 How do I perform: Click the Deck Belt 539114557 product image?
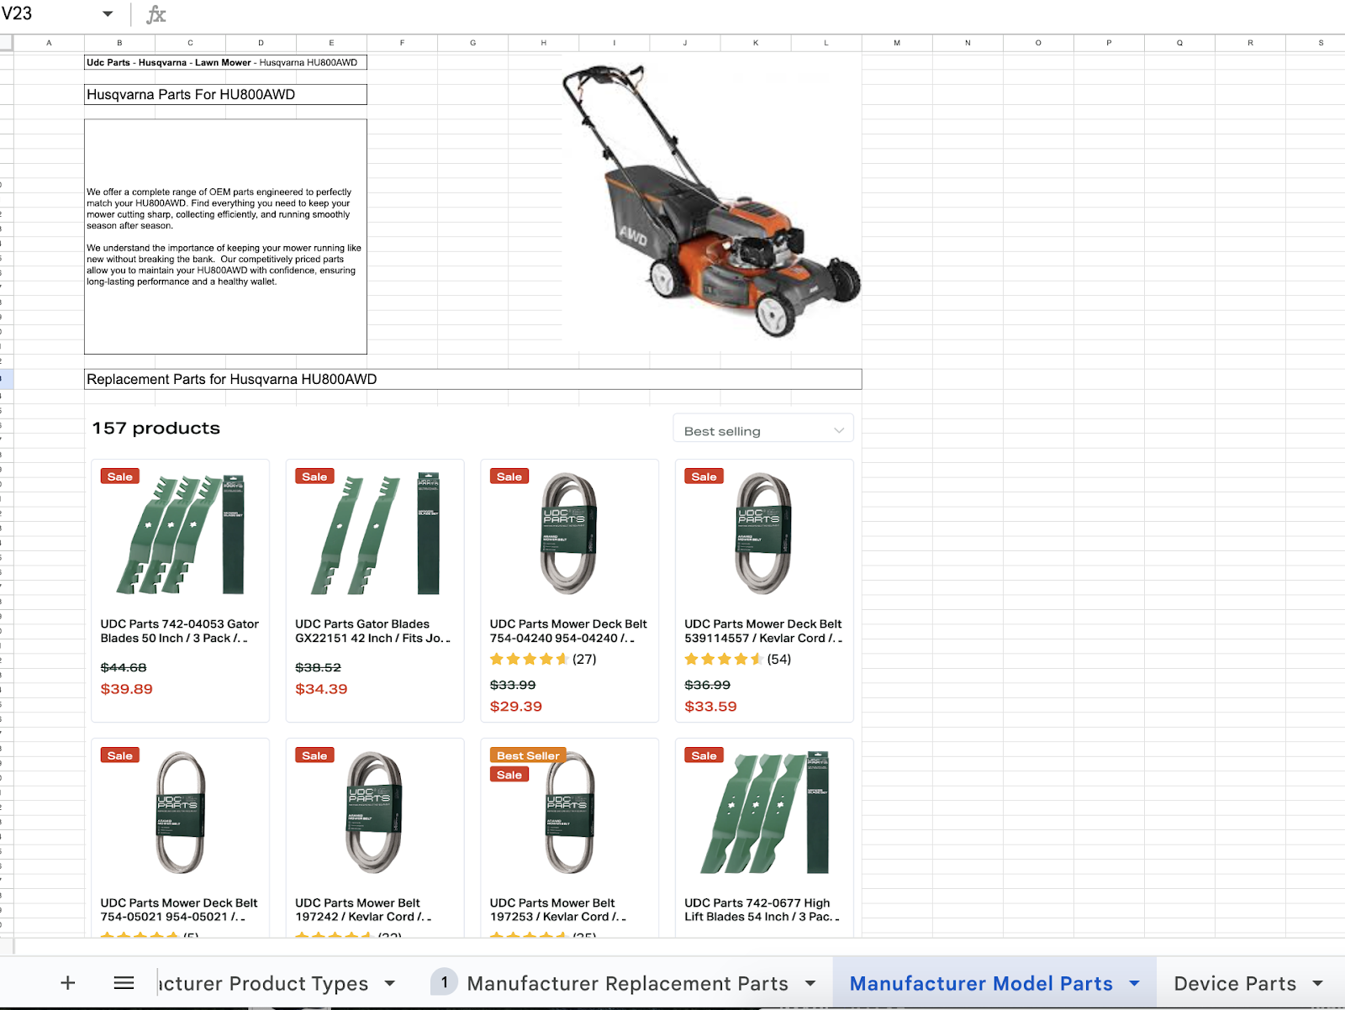763,533
